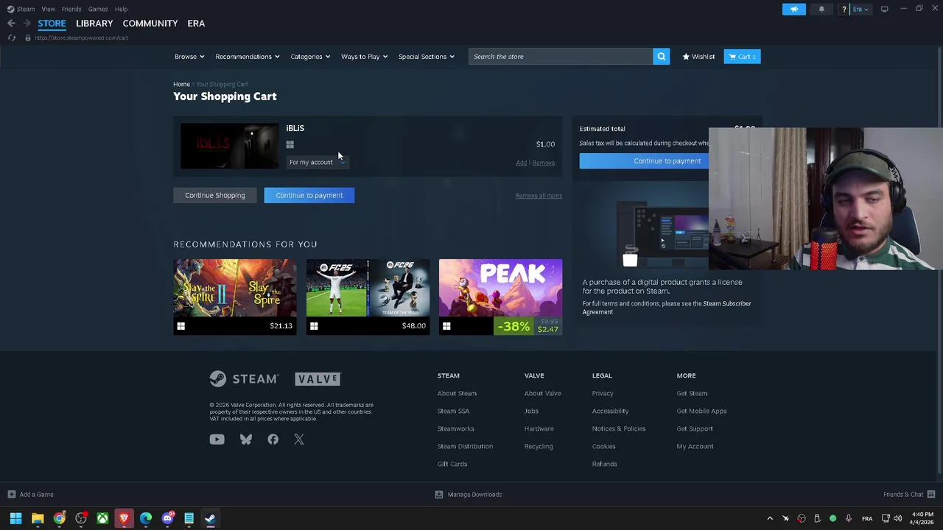Open Microsoft Edge from the taskbar
Image resolution: width=943 pixels, height=530 pixels.
(x=146, y=518)
